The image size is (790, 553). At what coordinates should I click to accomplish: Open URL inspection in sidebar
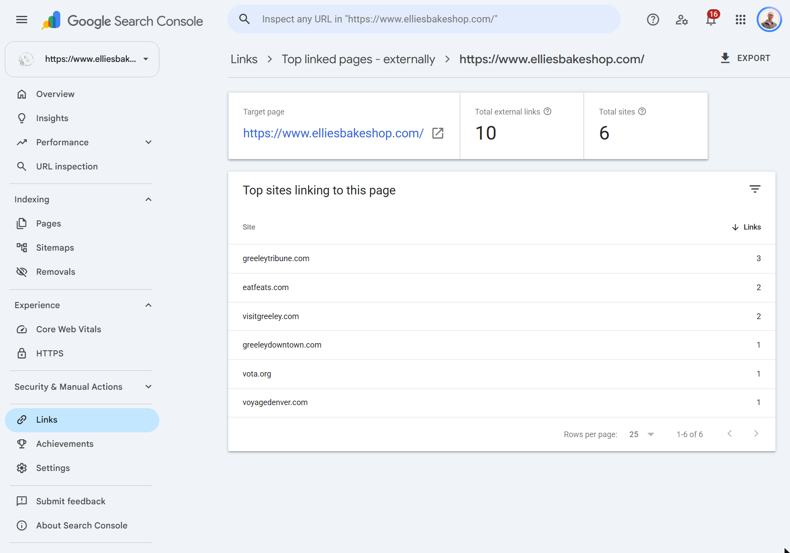(82, 166)
